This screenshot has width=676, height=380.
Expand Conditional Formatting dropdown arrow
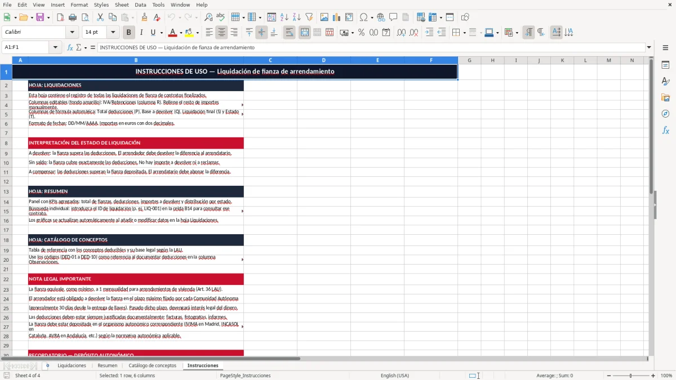click(x=517, y=33)
